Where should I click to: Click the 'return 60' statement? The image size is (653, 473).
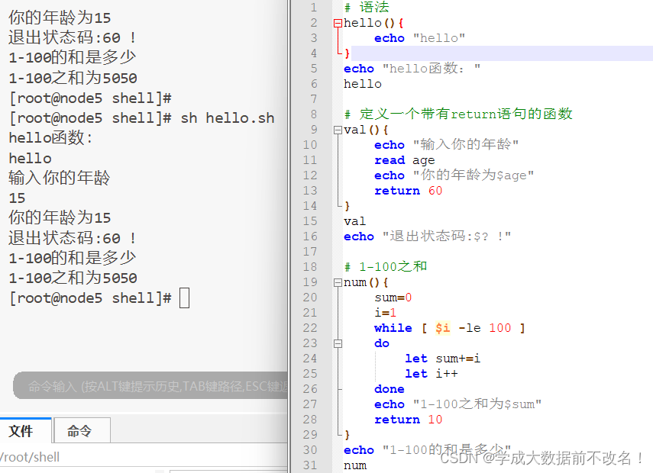[x=408, y=191]
